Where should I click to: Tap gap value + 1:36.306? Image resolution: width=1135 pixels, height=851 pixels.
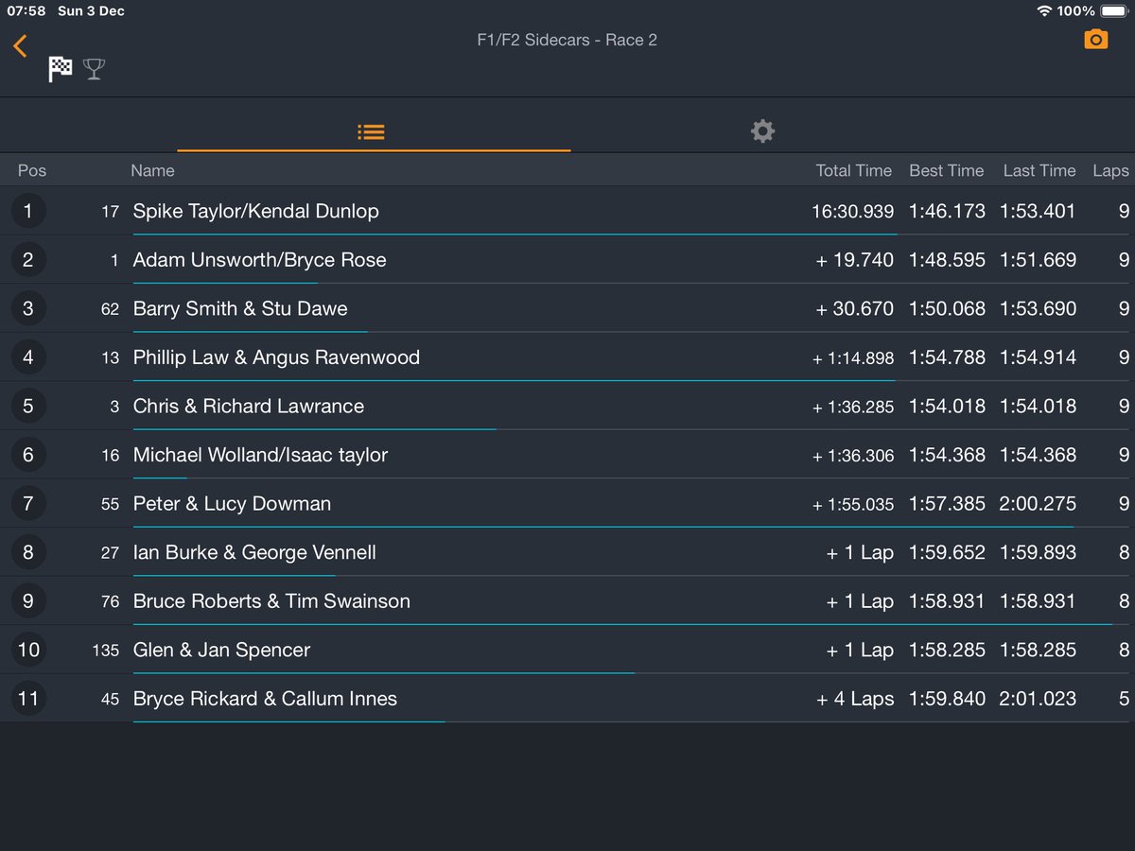click(853, 456)
